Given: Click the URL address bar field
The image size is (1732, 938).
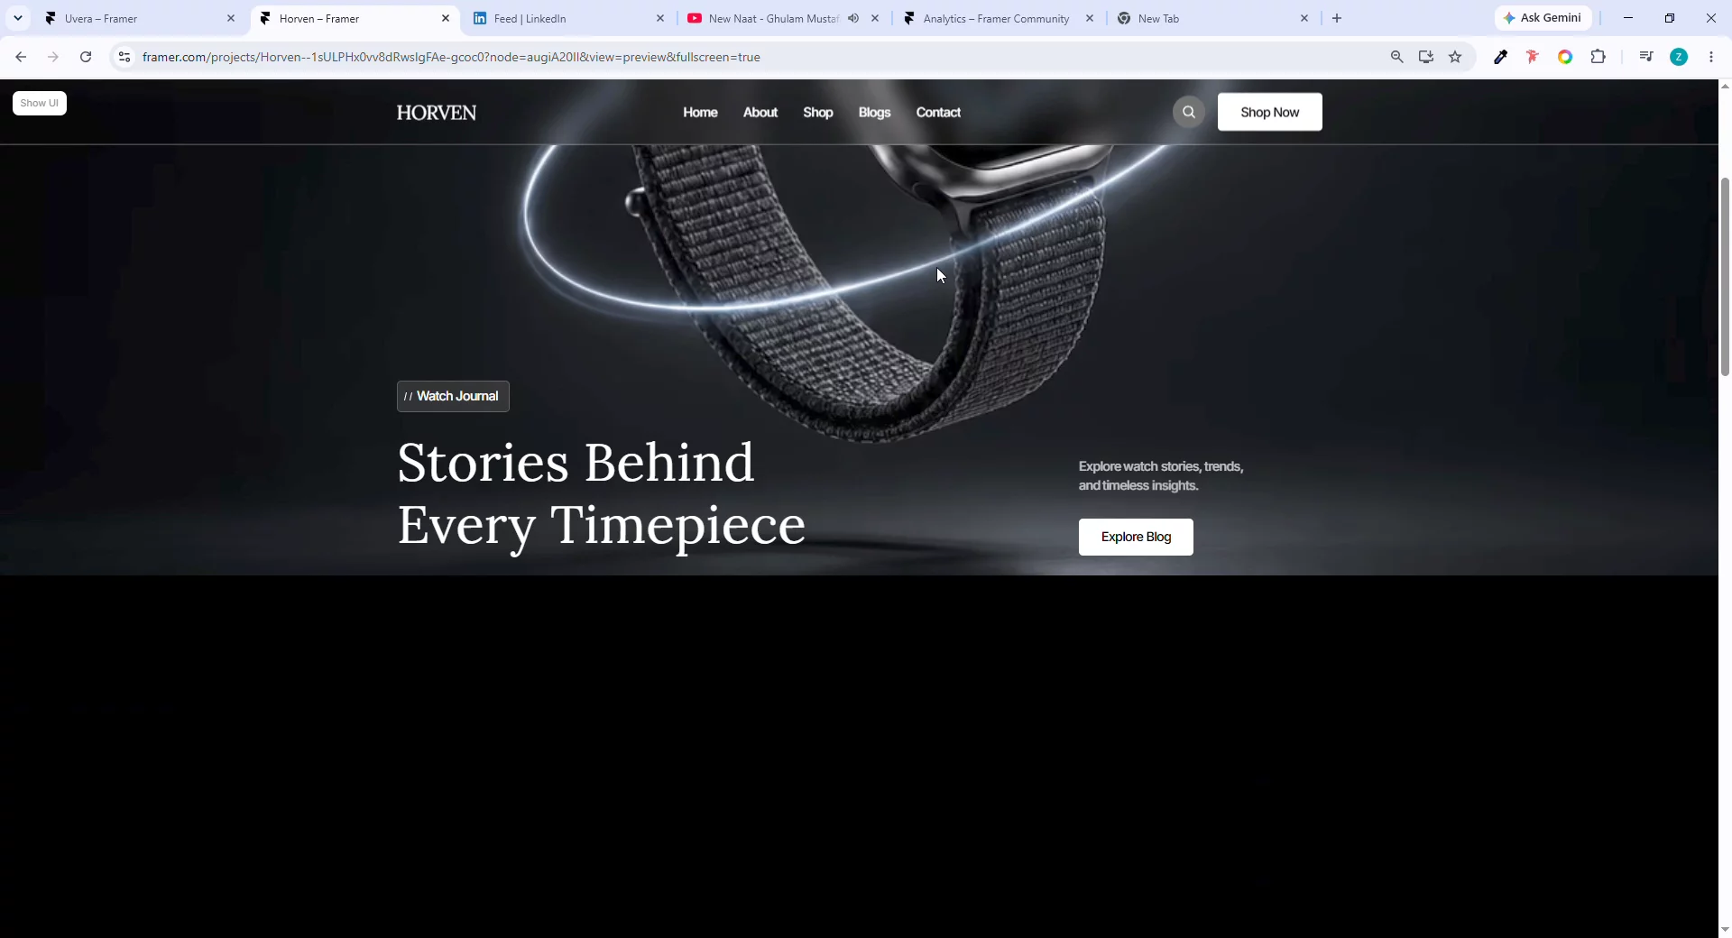Looking at the screenshot, I should [x=758, y=57].
